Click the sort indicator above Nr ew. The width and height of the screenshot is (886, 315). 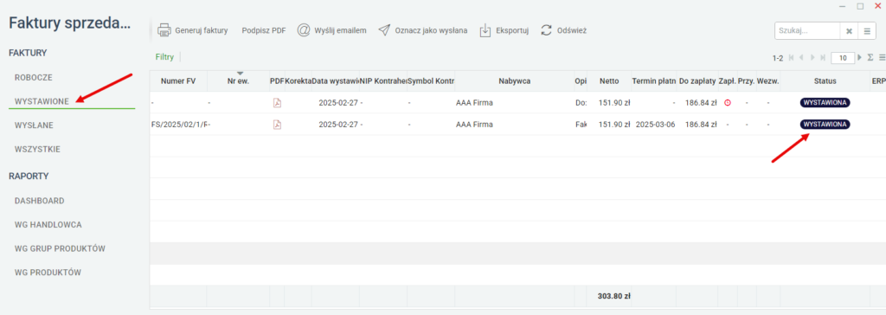pyautogui.click(x=241, y=74)
